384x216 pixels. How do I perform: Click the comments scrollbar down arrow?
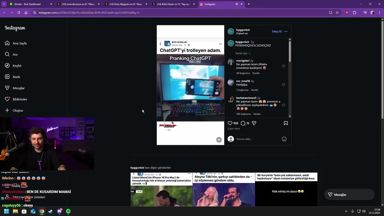[290, 116]
